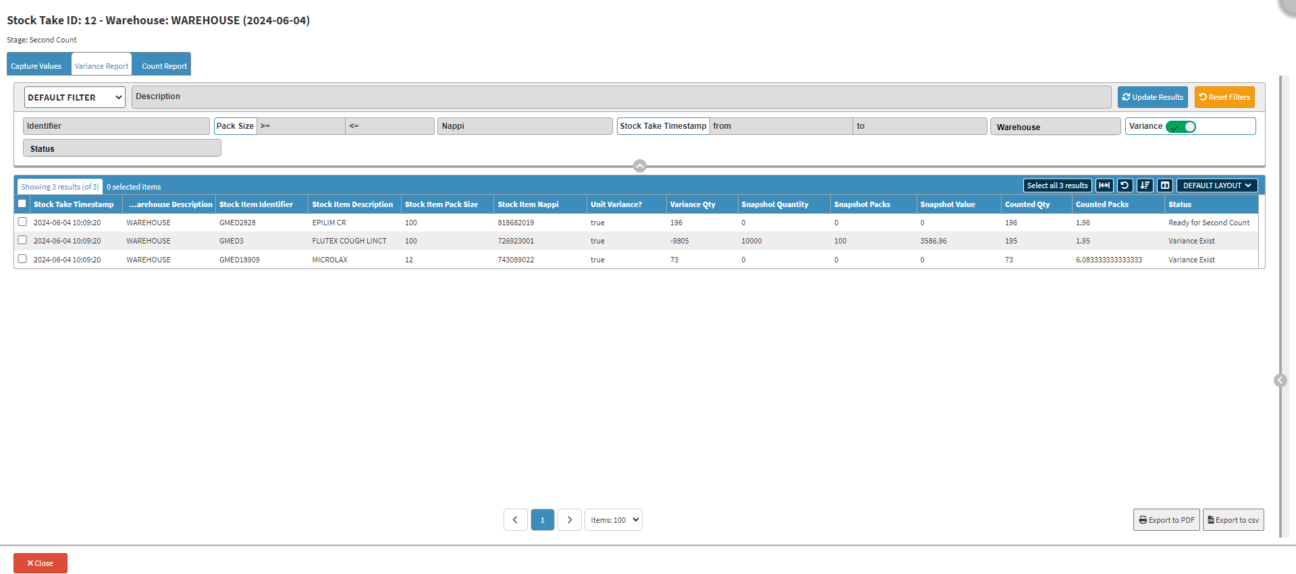
Task: Go to the previous page arrow
Action: [x=516, y=520]
